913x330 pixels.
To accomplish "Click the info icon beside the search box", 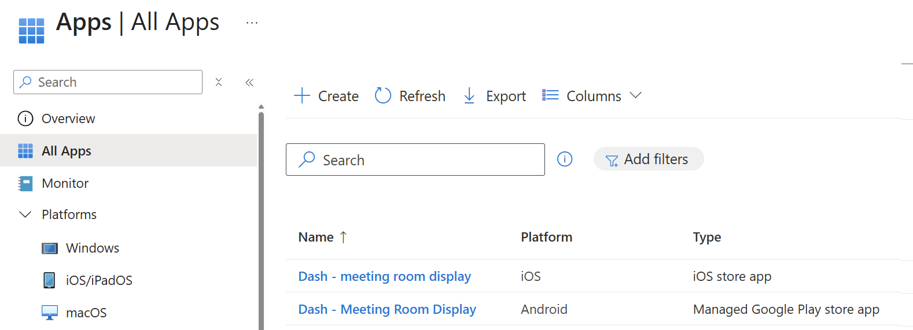I will pyautogui.click(x=565, y=159).
